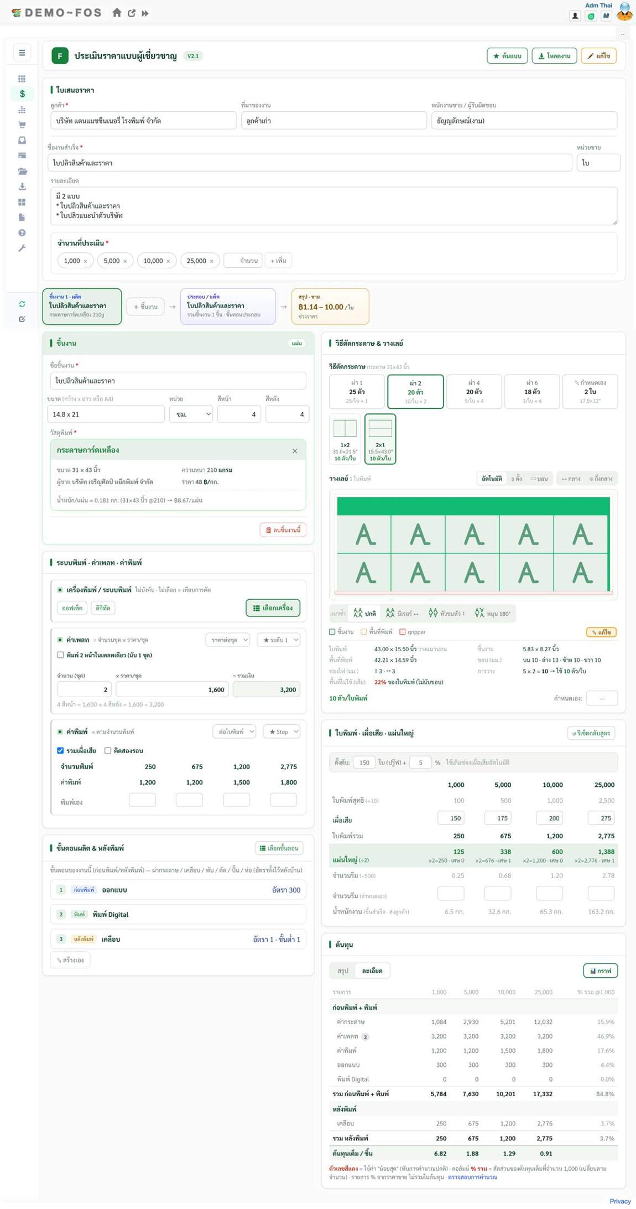636x1209 pixels.
Task: Click the ต้นแบบ template button
Action: click(507, 56)
